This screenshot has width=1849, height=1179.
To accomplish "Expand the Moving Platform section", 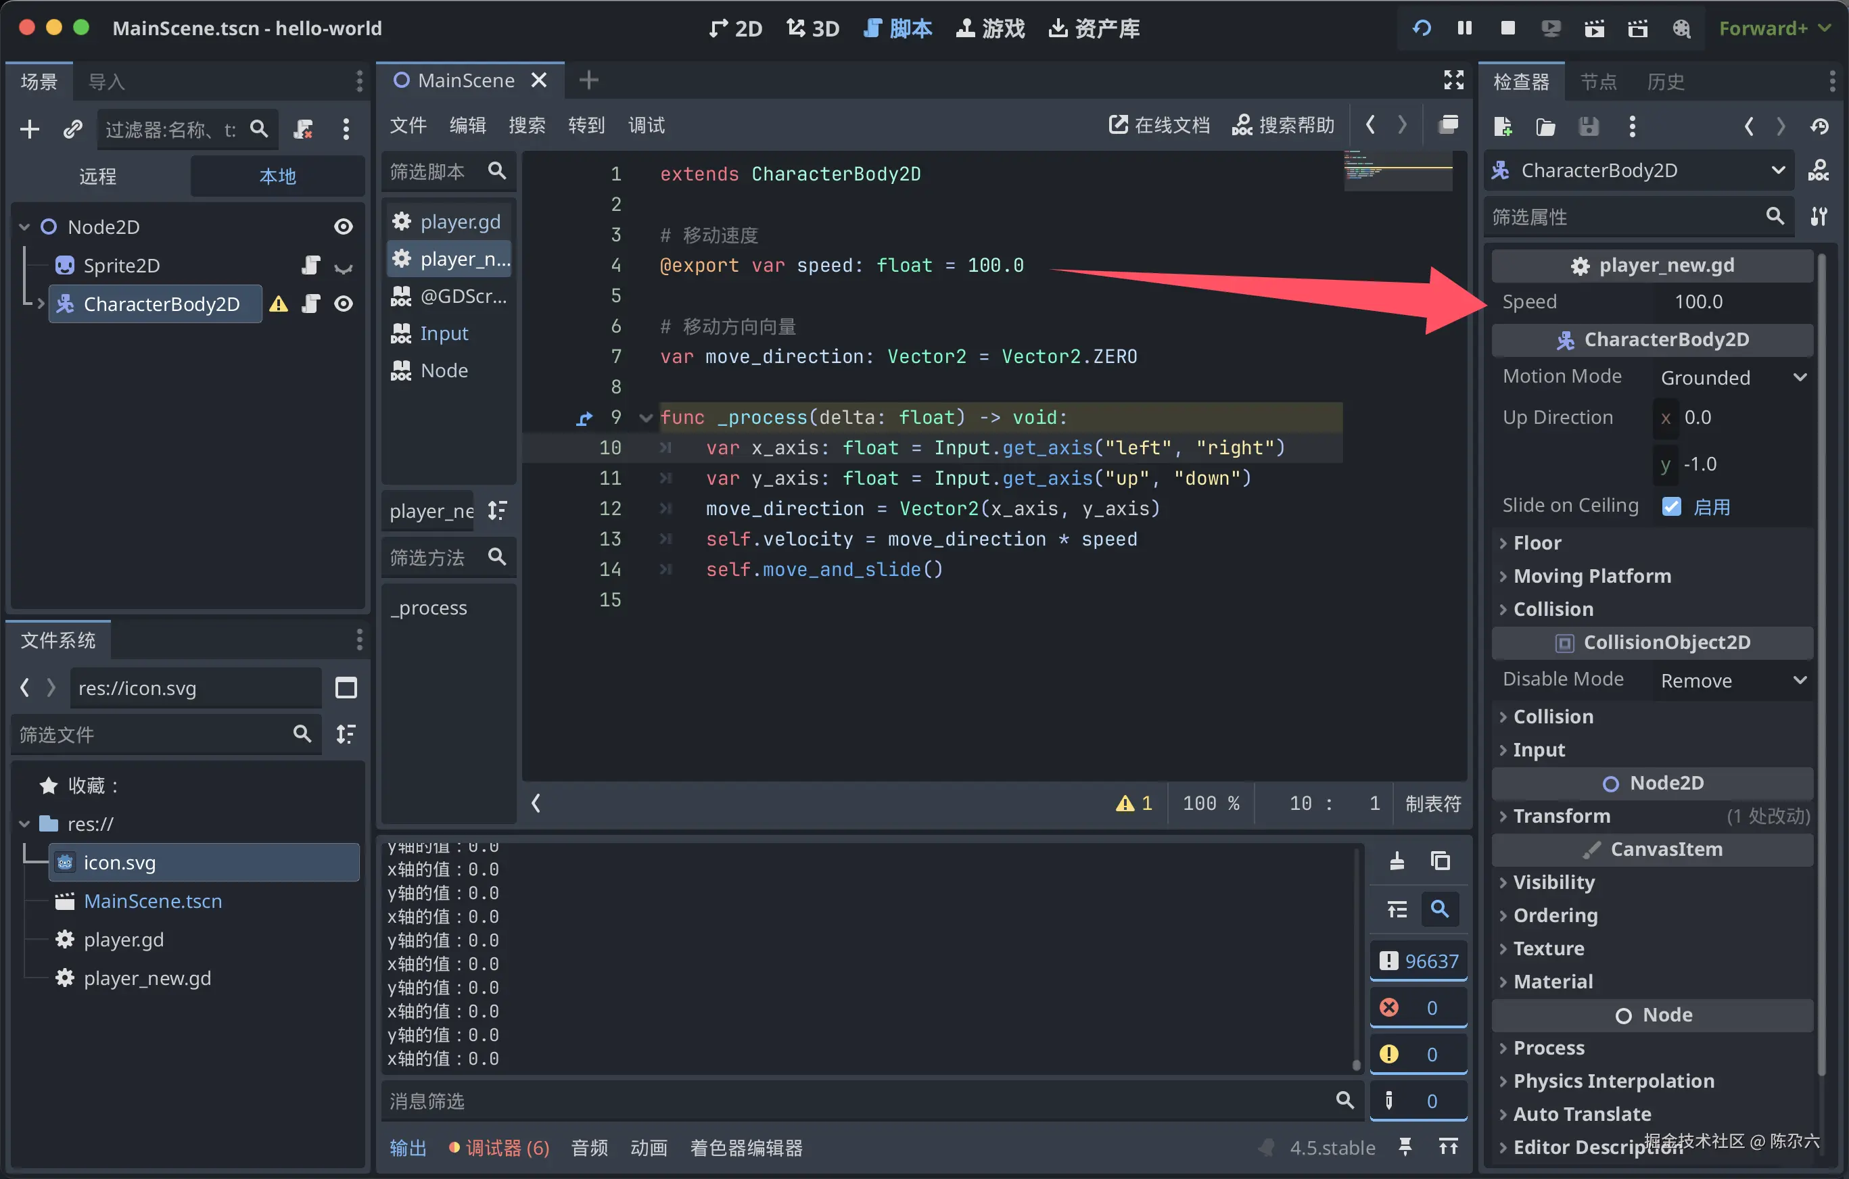I will tap(1591, 576).
